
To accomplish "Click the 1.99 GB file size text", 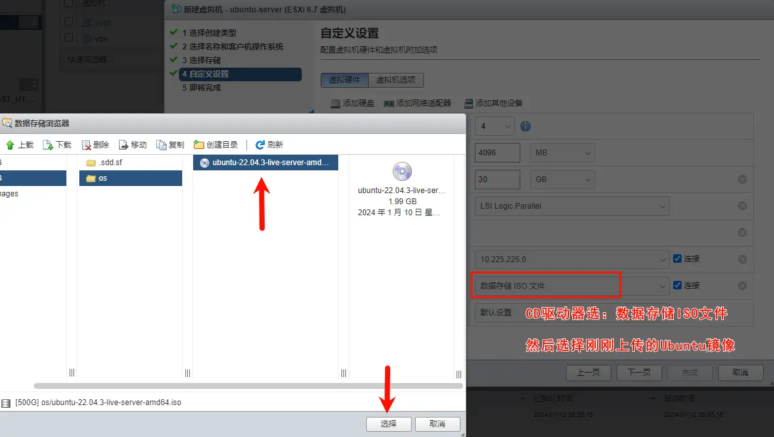I will (x=403, y=202).
